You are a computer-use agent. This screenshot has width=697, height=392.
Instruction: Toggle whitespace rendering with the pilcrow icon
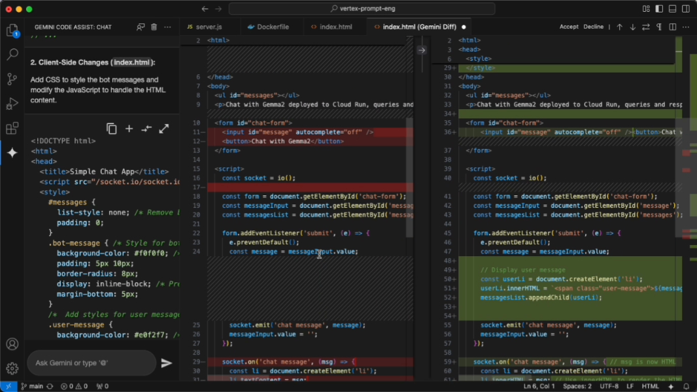(x=658, y=27)
